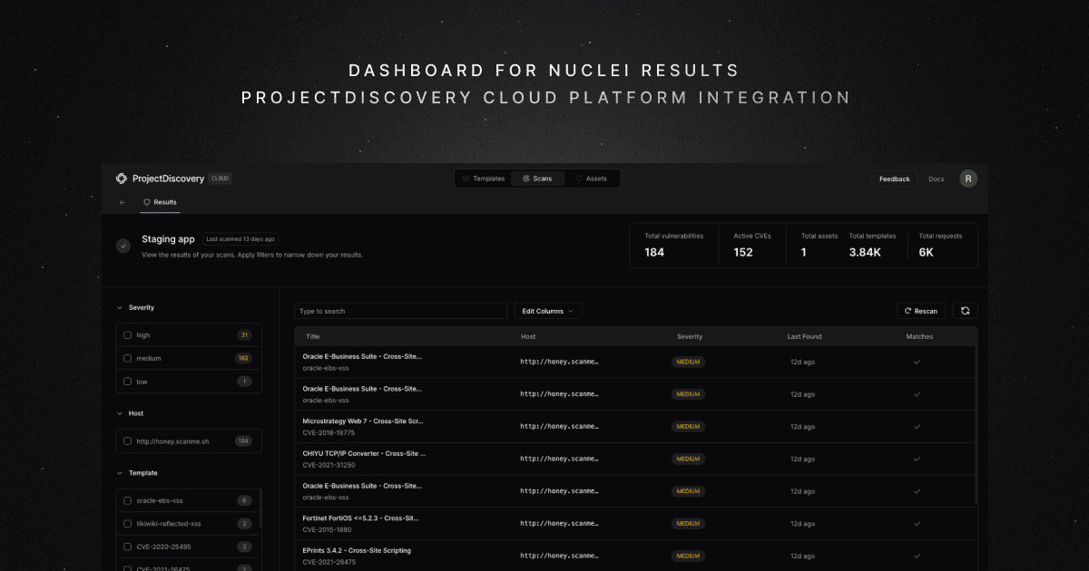Open the CHIYU TCP/IP Converter result

pos(364,453)
